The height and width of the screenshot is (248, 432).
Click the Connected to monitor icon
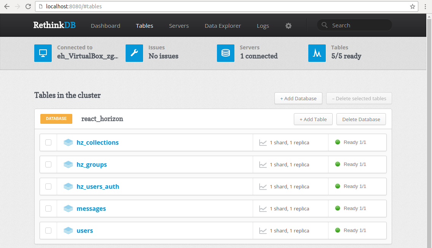(x=43, y=53)
